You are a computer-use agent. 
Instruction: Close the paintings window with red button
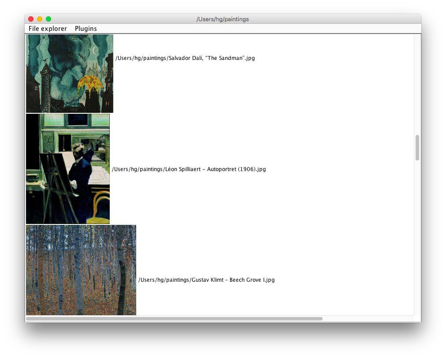pyautogui.click(x=31, y=19)
